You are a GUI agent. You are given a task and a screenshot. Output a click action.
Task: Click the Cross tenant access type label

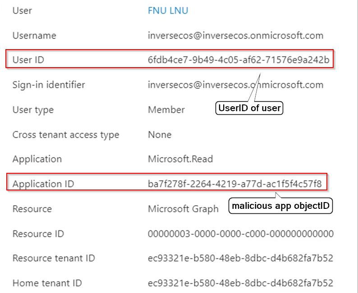[x=66, y=135]
